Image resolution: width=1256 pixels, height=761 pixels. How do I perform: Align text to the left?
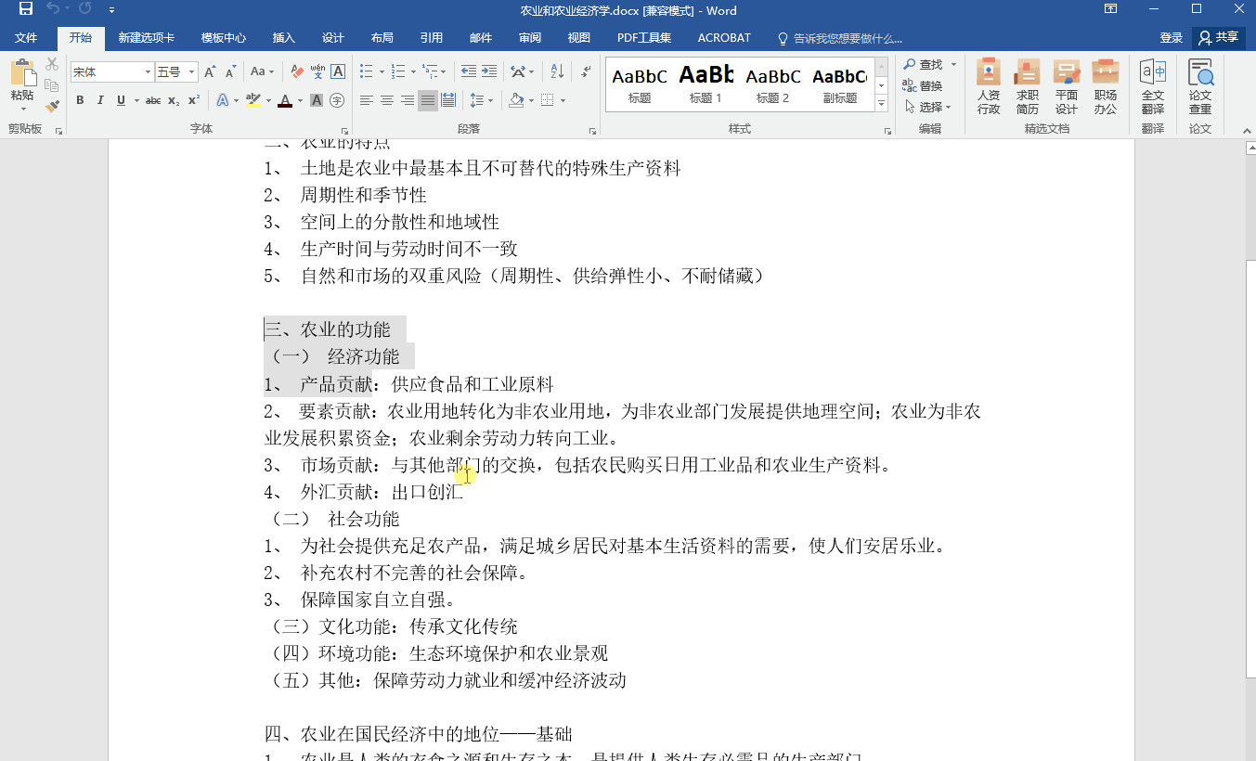click(367, 100)
